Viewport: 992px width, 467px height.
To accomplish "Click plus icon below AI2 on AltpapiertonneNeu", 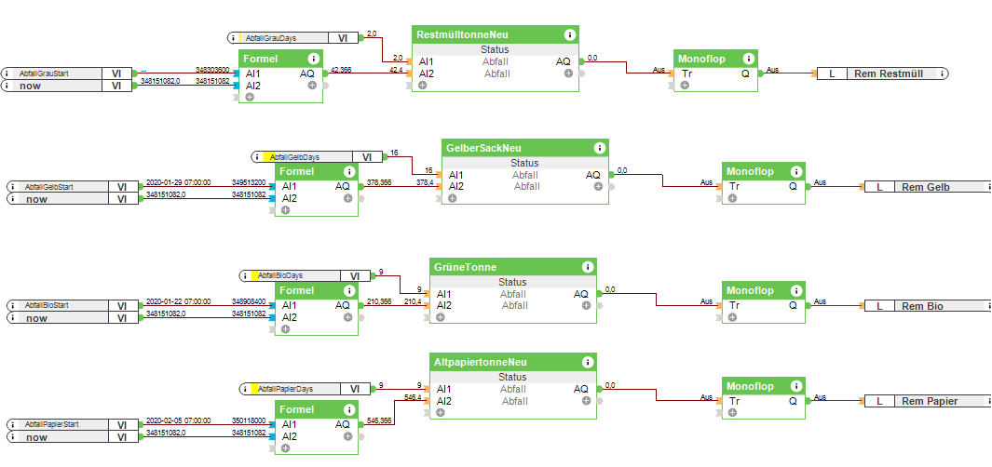I will (440, 412).
